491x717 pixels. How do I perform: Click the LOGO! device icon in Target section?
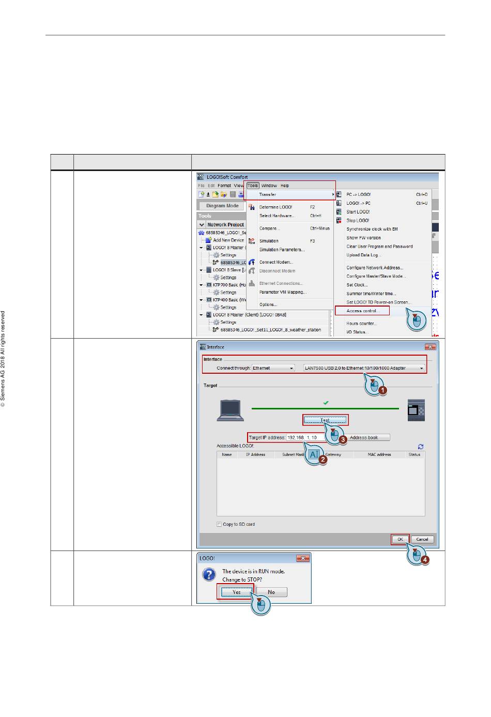pyautogui.click(x=416, y=410)
